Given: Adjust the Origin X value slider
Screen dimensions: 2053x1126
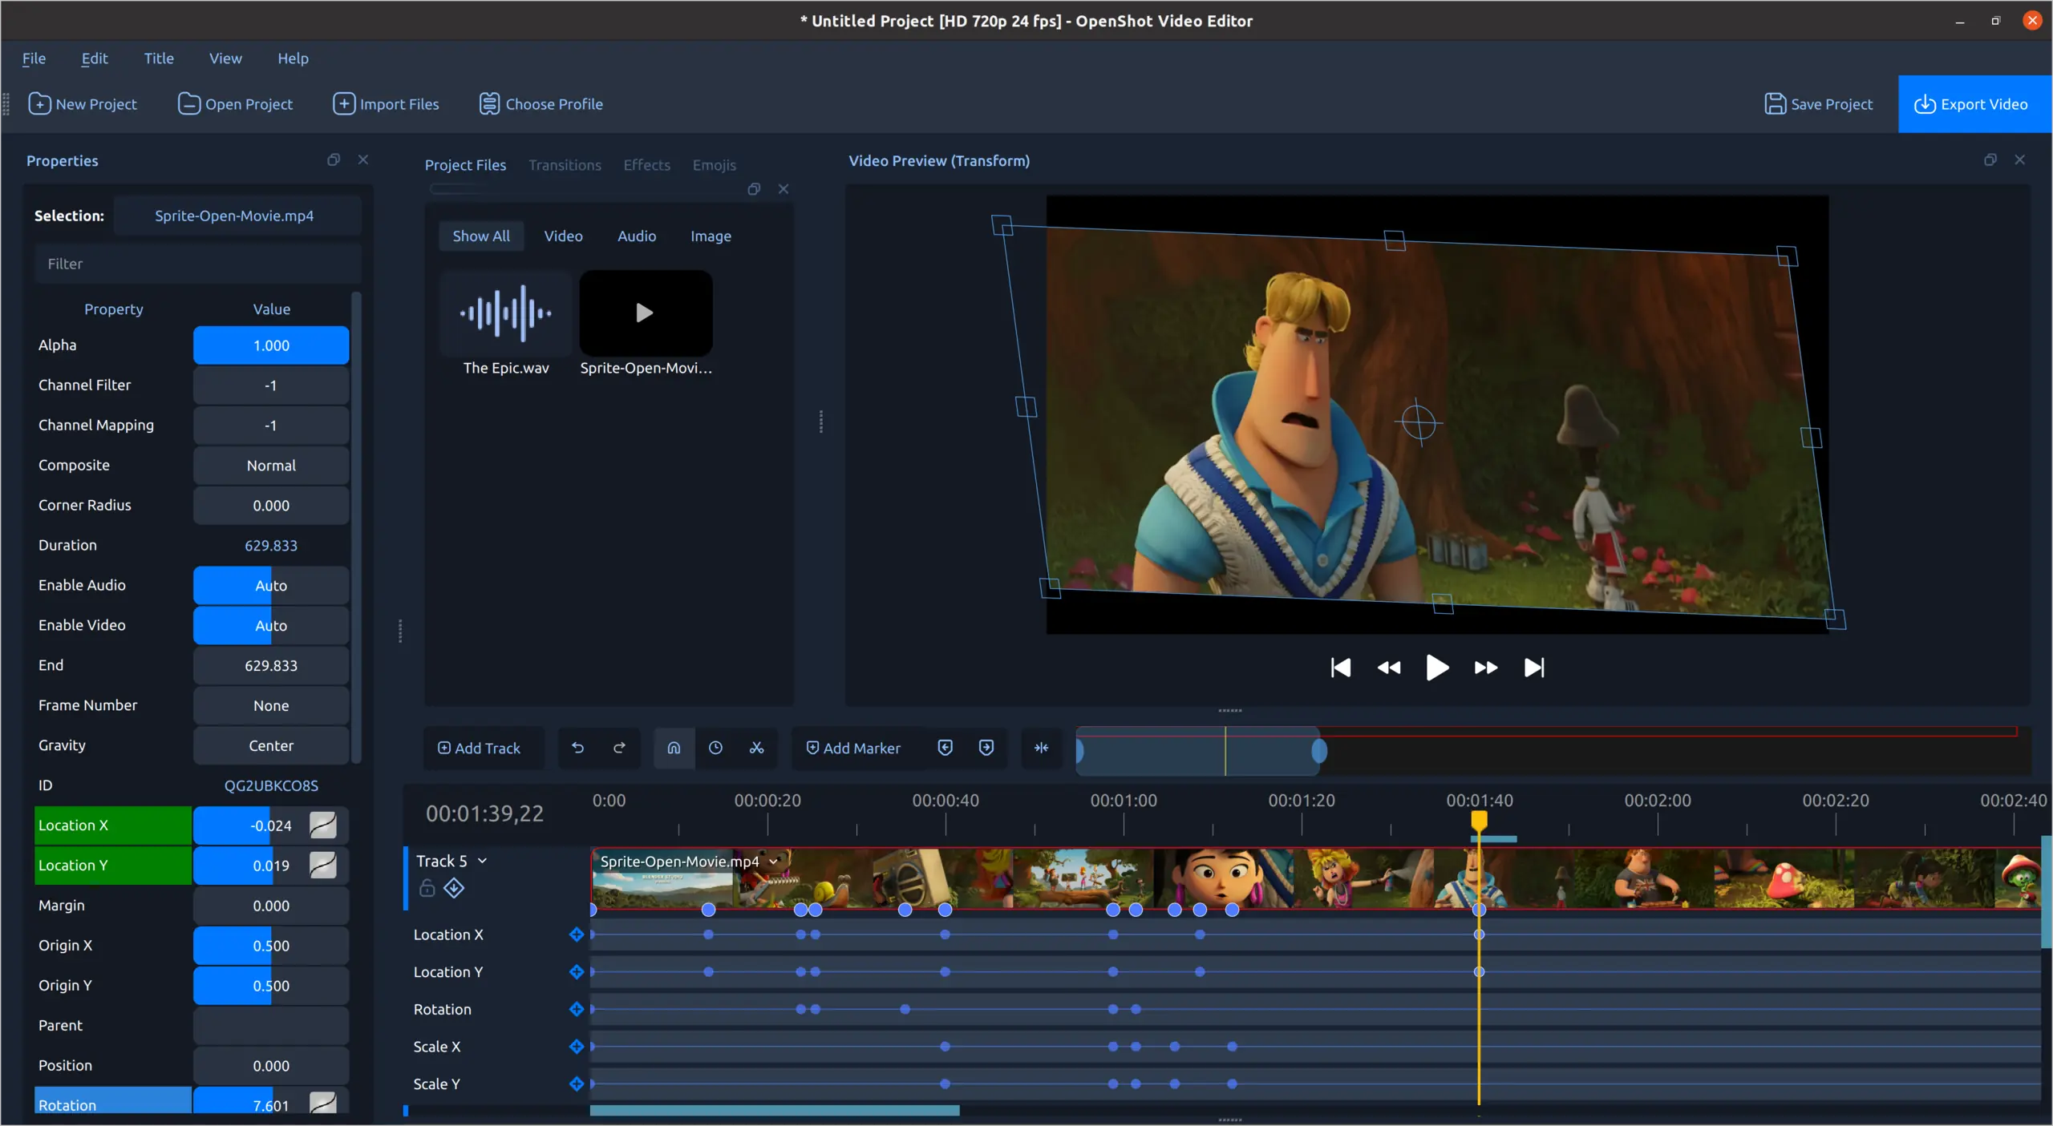Looking at the screenshot, I should coord(271,946).
